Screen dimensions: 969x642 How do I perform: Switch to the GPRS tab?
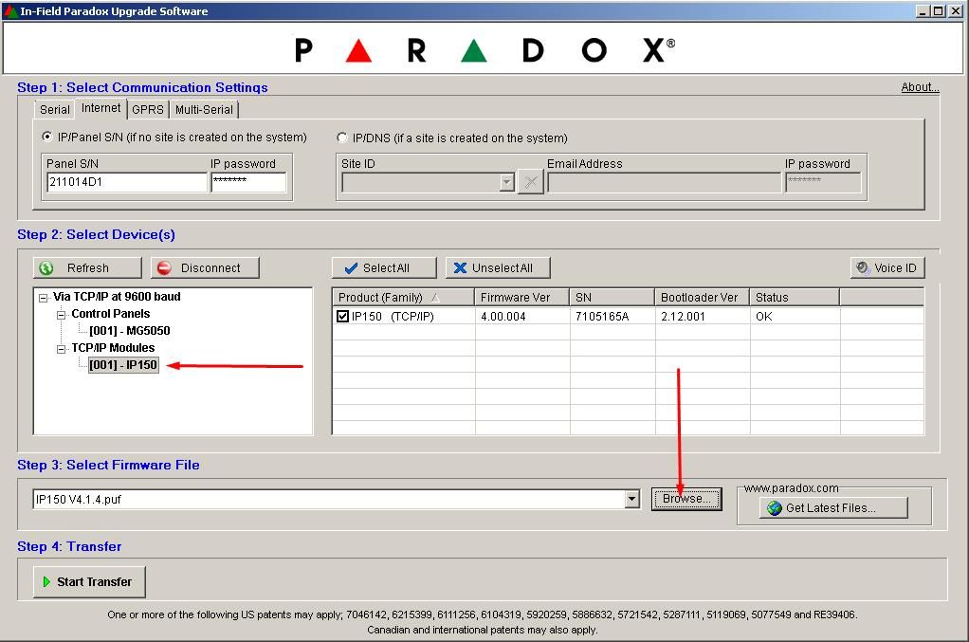point(148,109)
